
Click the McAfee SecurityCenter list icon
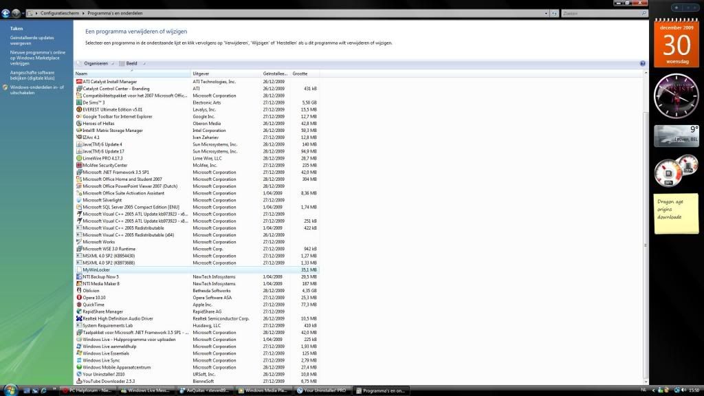click(x=79, y=165)
